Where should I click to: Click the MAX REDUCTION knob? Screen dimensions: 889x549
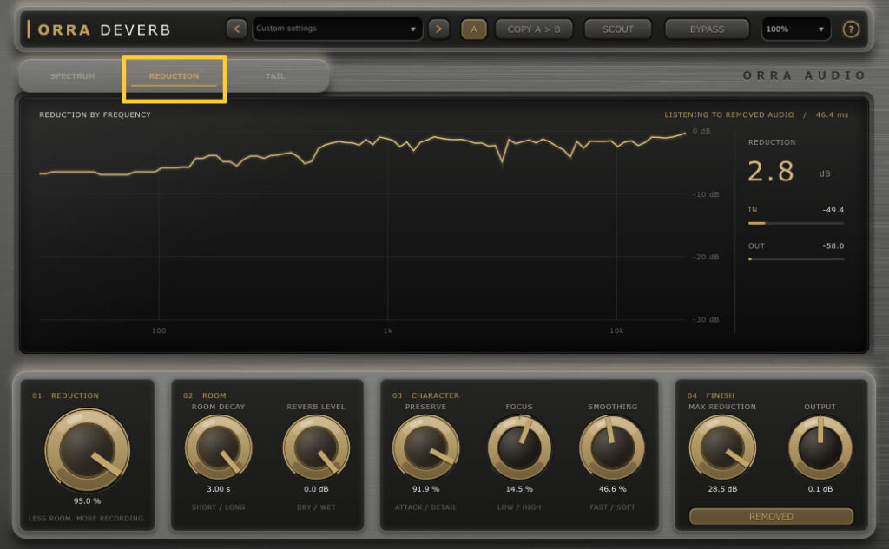pyautogui.click(x=722, y=448)
